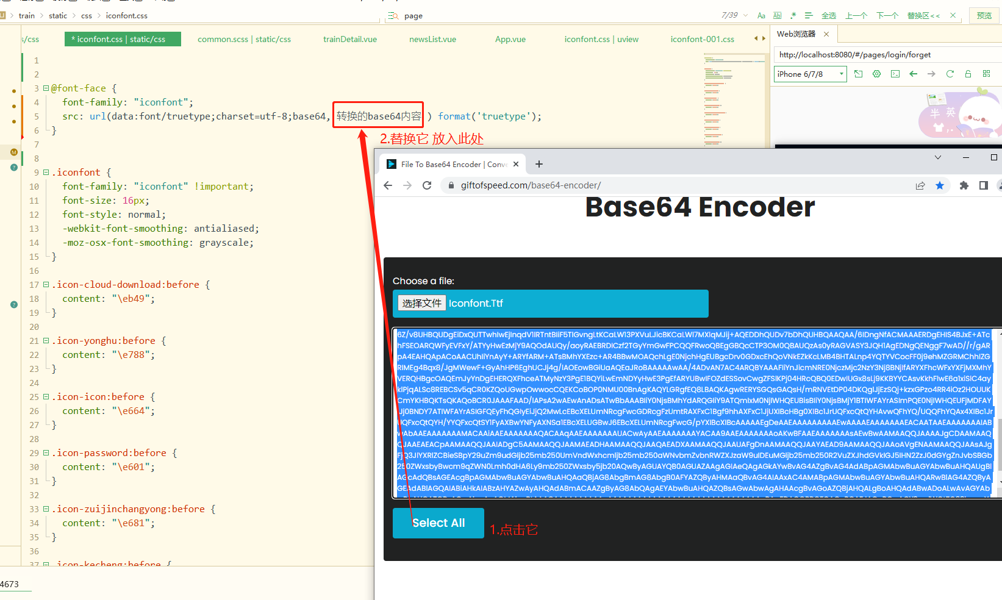Image resolution: width=1002 pixels, height=600 pixels.
Task: Click the rotate-device icon in Web浏览器 toolbar
Action: coord(858,74)
